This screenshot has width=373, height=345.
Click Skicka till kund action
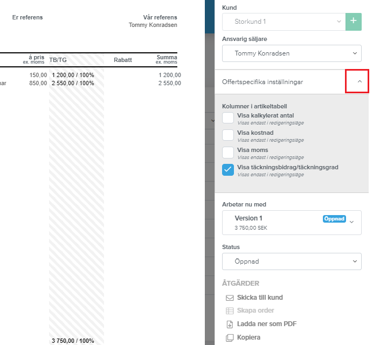[260, 298]
